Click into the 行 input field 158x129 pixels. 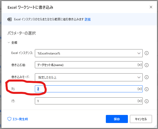pyautogui.click(x=86, y=101)
